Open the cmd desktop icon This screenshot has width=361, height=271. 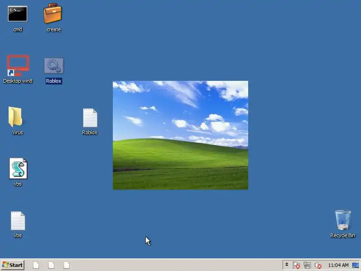click(18, 14)
